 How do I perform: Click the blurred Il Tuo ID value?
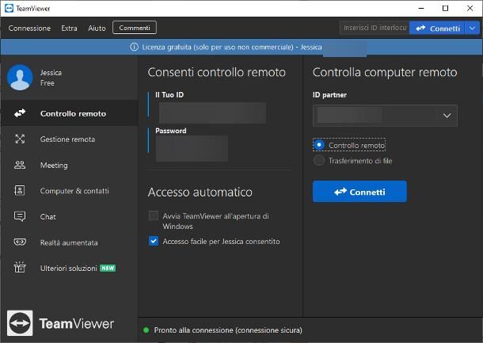[212, 113]
